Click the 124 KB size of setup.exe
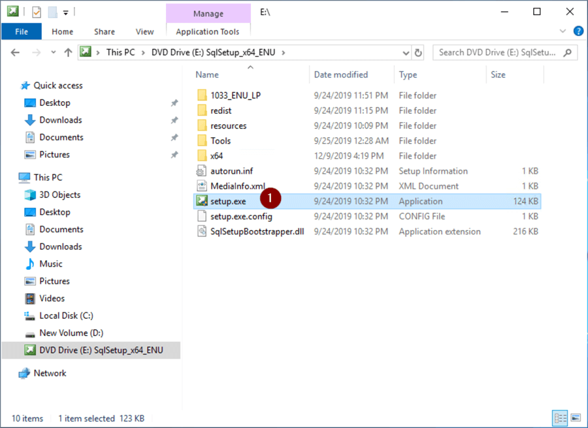 (525, 201)
